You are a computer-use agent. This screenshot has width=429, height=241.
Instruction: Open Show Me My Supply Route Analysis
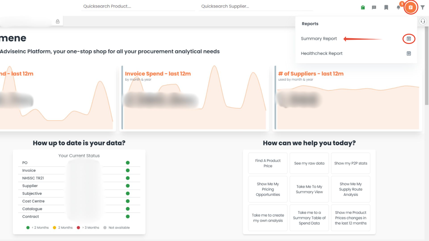point(351,189)
